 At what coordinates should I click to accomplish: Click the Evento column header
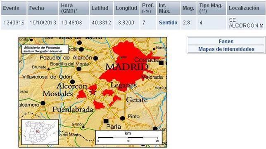[14, 8]
